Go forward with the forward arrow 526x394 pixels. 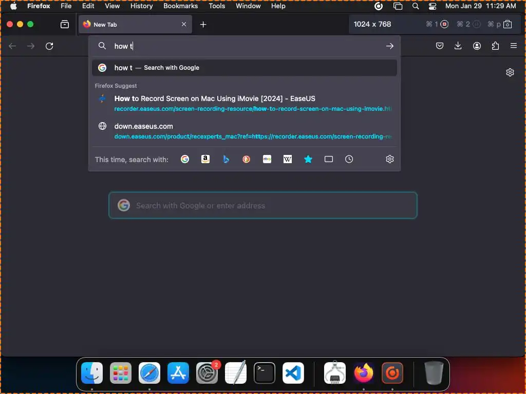point(31,46)
